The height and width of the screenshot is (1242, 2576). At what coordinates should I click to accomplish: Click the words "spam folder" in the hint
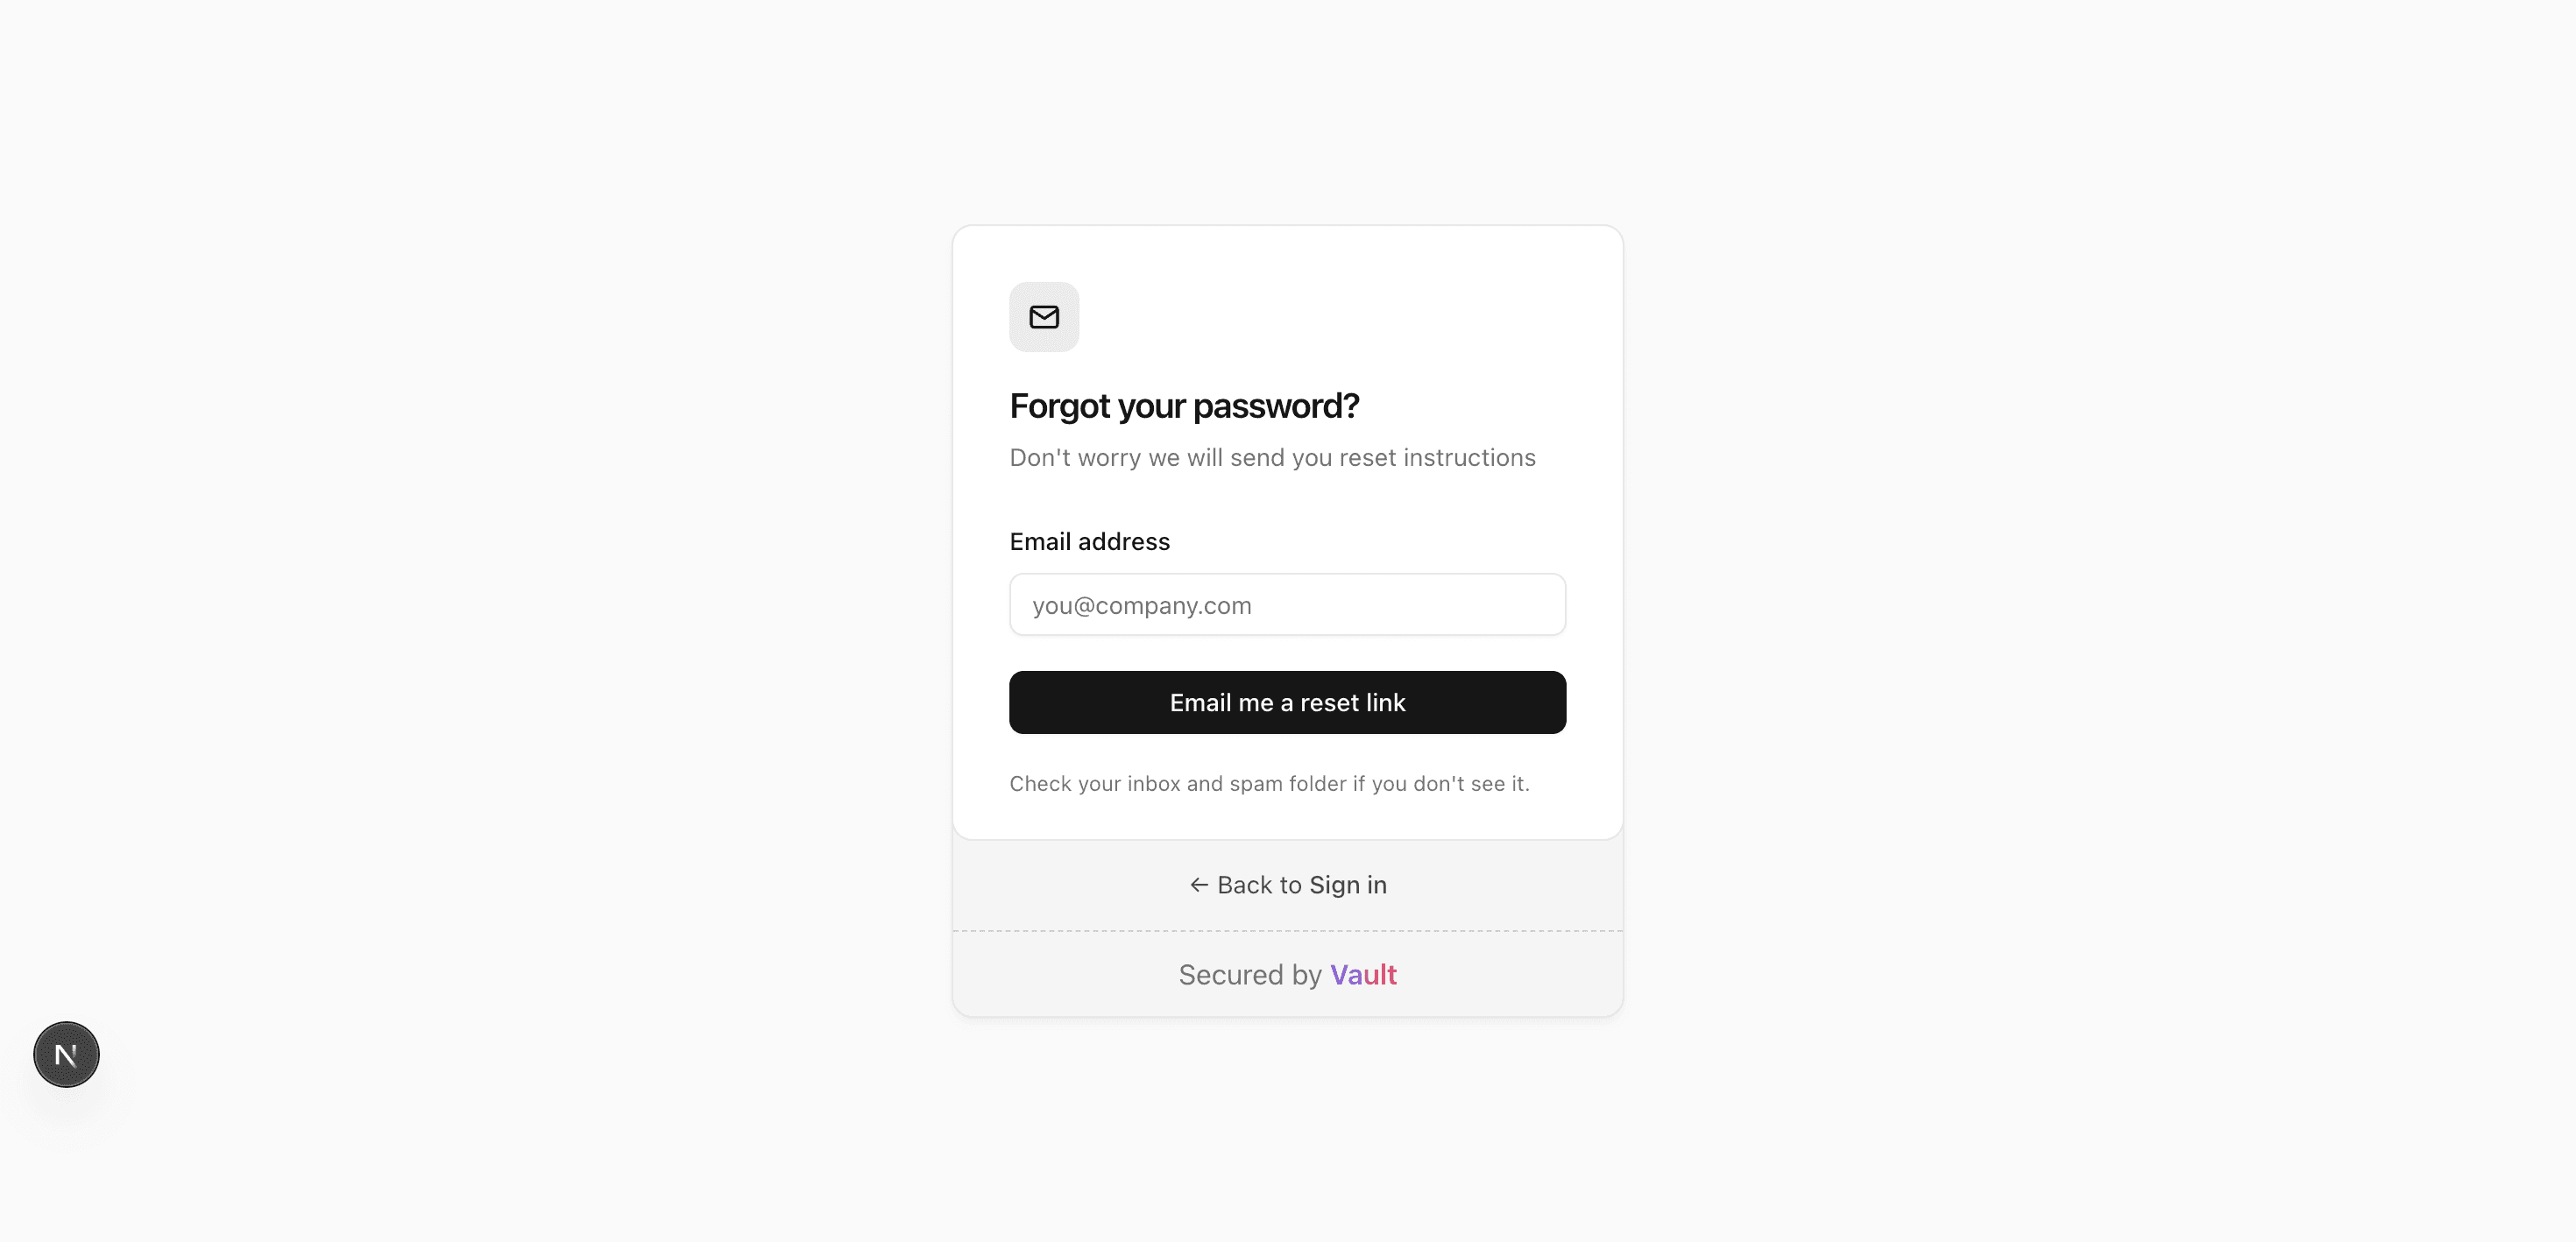[1287, 784]
